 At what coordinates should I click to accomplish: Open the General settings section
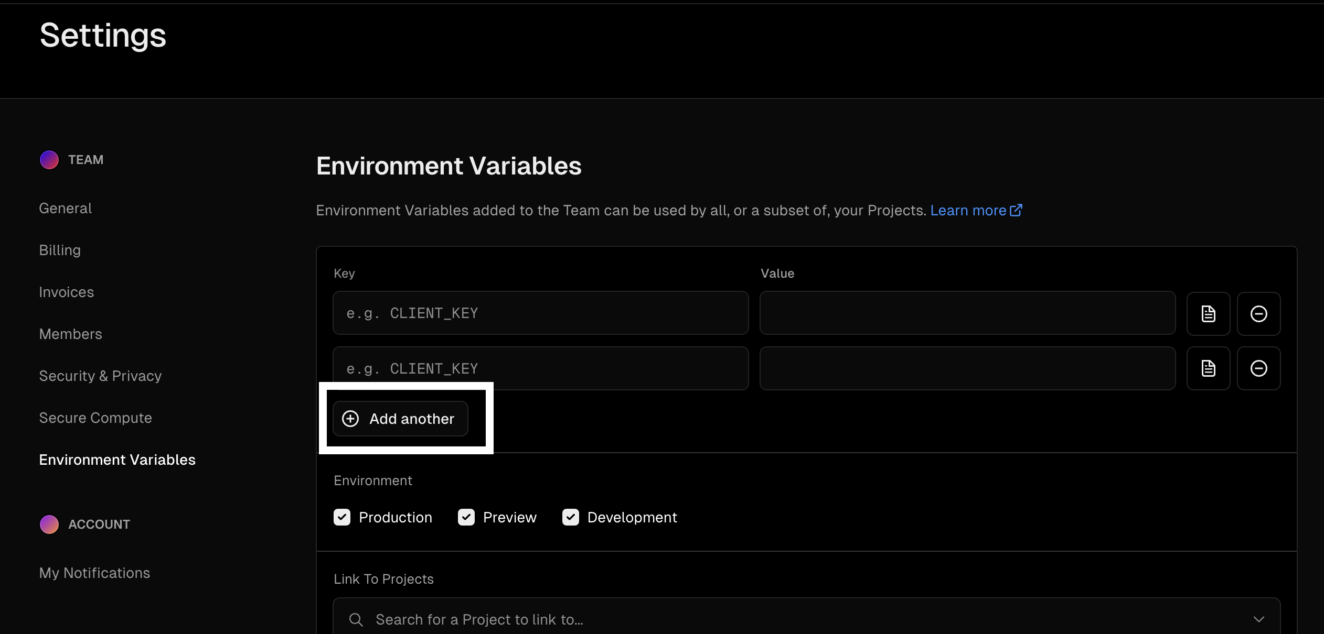tap(66, 209)
